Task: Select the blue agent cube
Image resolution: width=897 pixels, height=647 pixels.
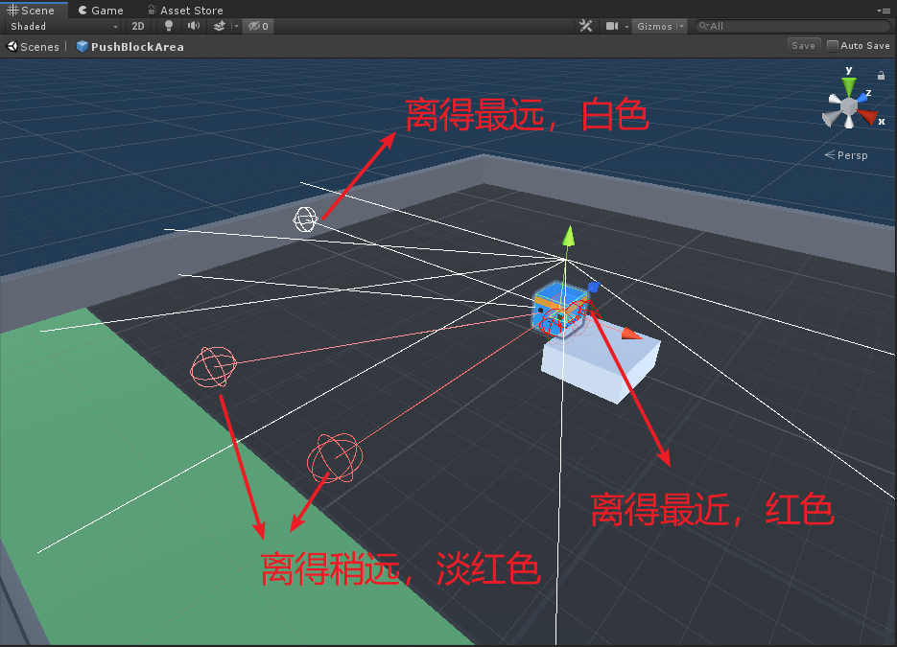Action: coord(560,310)
